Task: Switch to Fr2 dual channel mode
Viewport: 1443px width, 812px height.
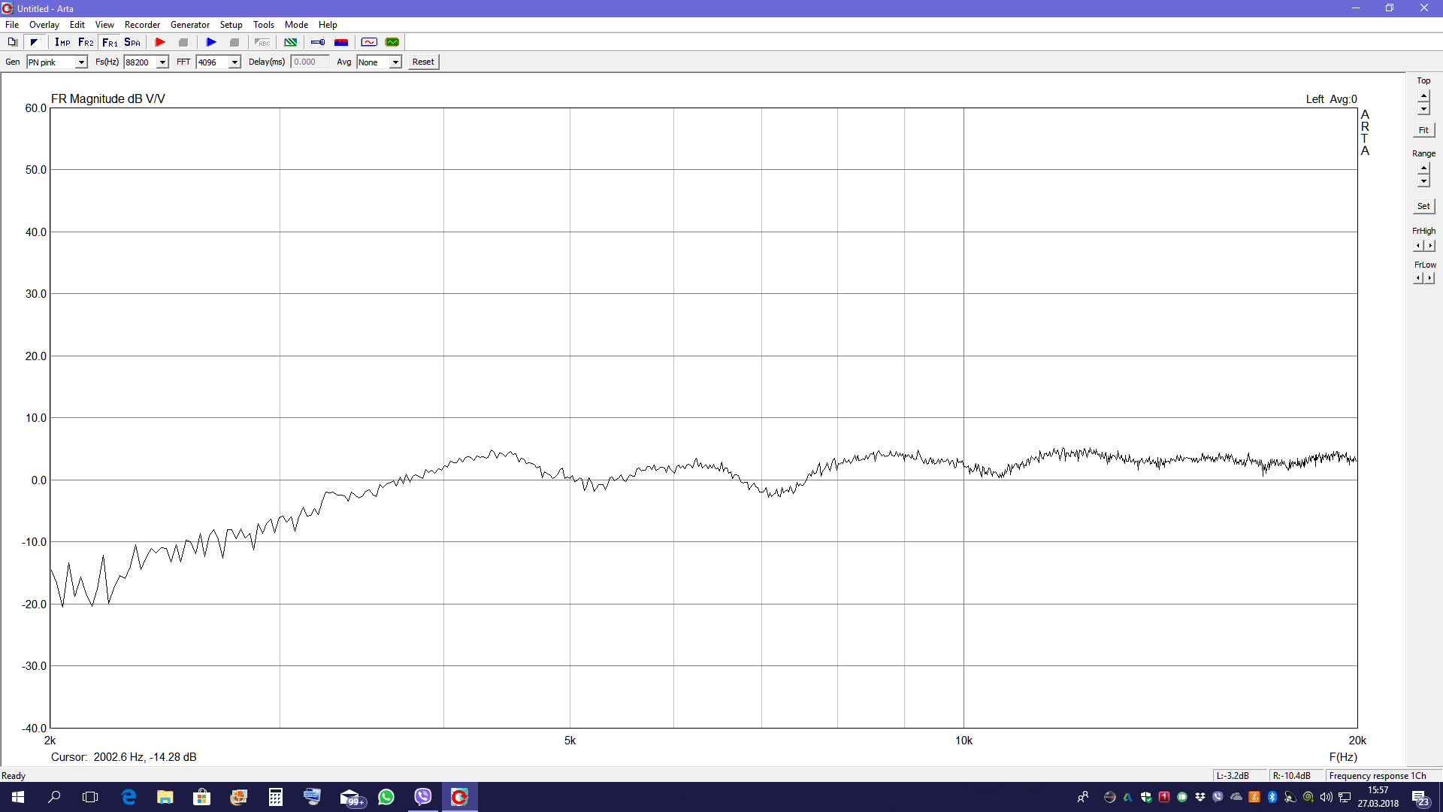Action: coord(86,42)
